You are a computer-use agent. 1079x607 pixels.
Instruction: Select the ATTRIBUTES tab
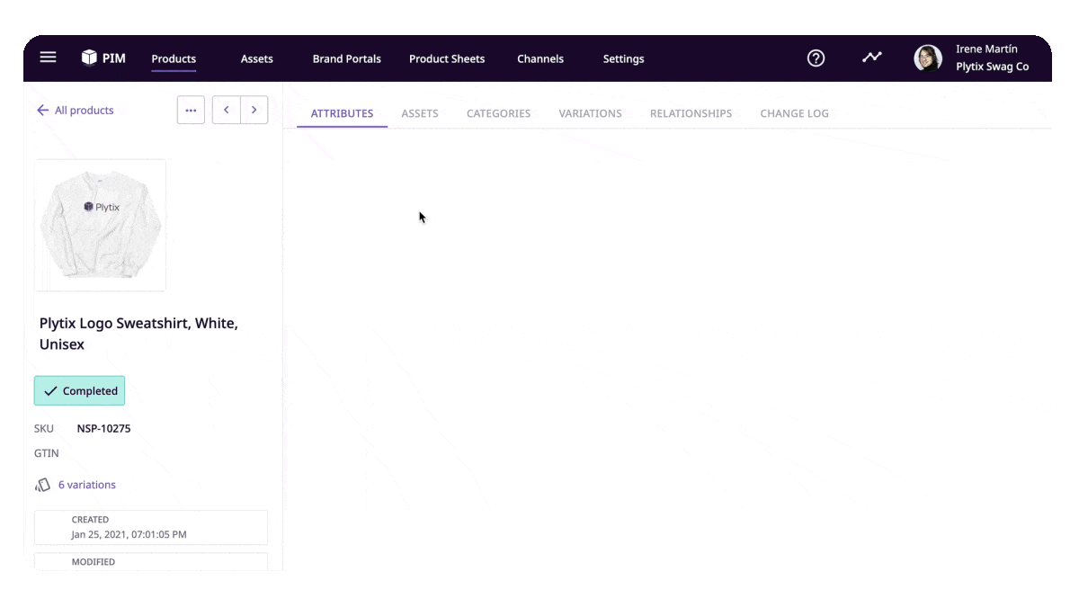coord(342,113)
